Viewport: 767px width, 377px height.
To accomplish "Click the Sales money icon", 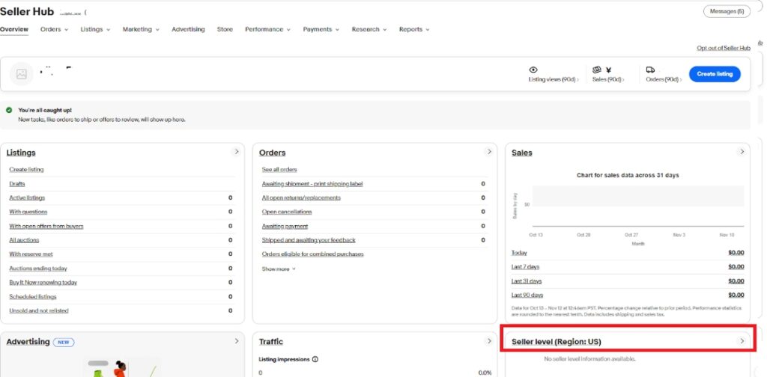I will tap(597, 70).
